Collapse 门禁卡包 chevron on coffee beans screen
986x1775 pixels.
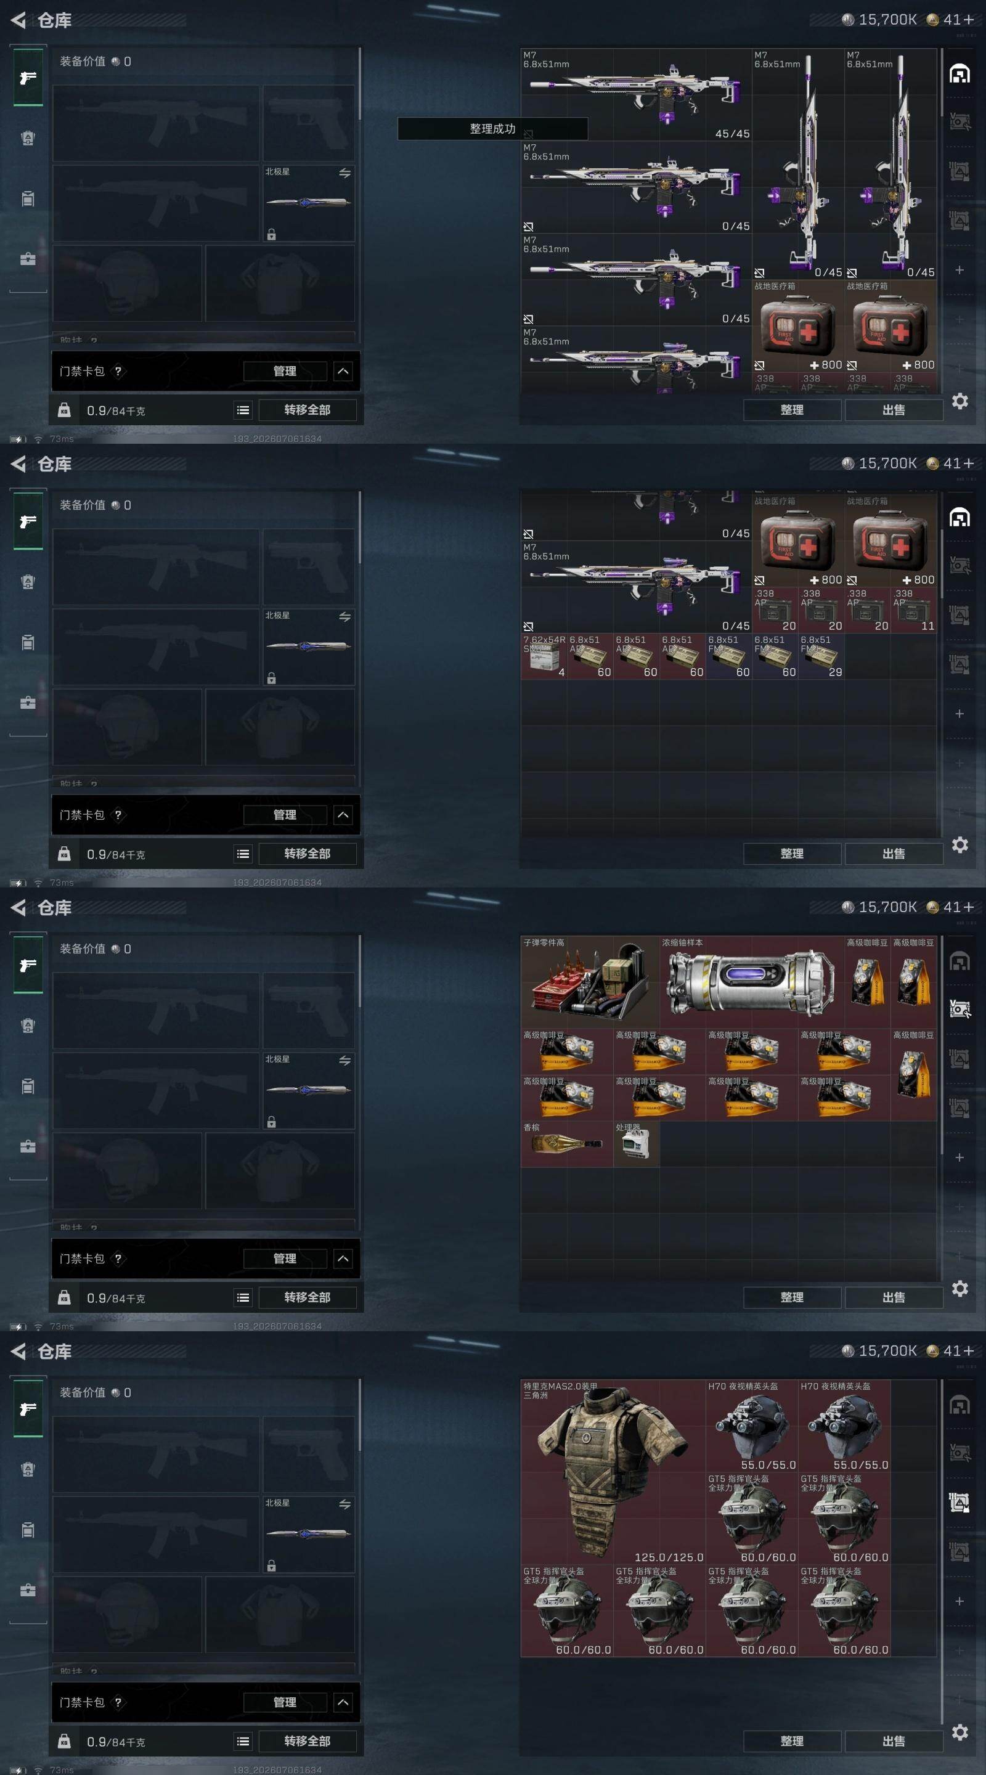coord(343,1258)
